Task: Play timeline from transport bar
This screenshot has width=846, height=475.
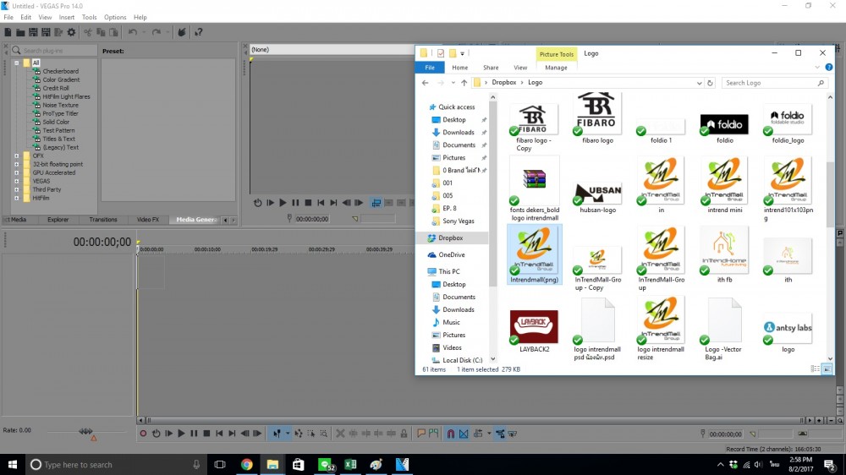Action: [181, 434]
